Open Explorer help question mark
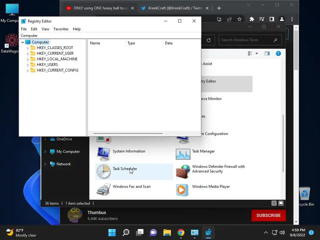Image resolution: width=320 pixels, height=240 pixels. pyautogui.click(x=278, y=53)
